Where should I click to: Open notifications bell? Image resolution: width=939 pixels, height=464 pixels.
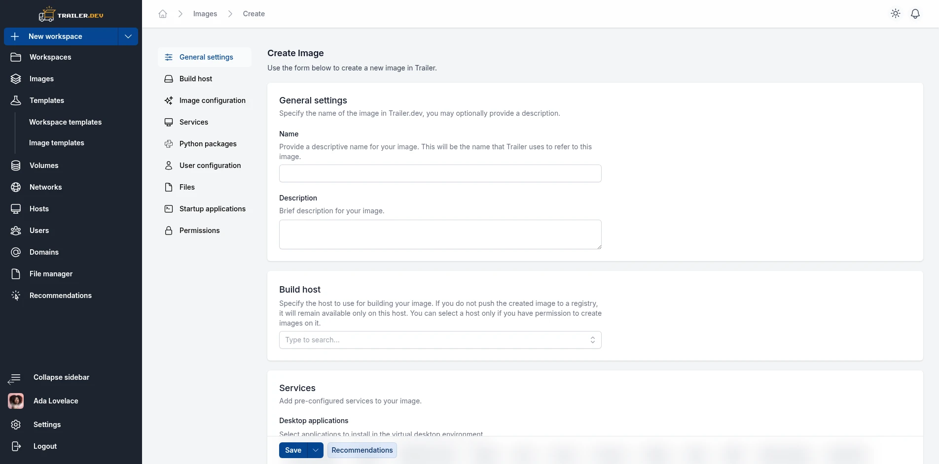tap(915, 14)
